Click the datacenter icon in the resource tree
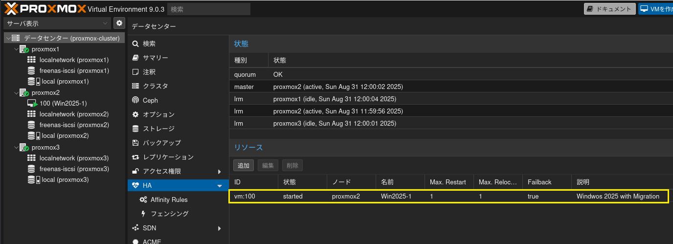673x244 pixels. click(x=16, y=38)
